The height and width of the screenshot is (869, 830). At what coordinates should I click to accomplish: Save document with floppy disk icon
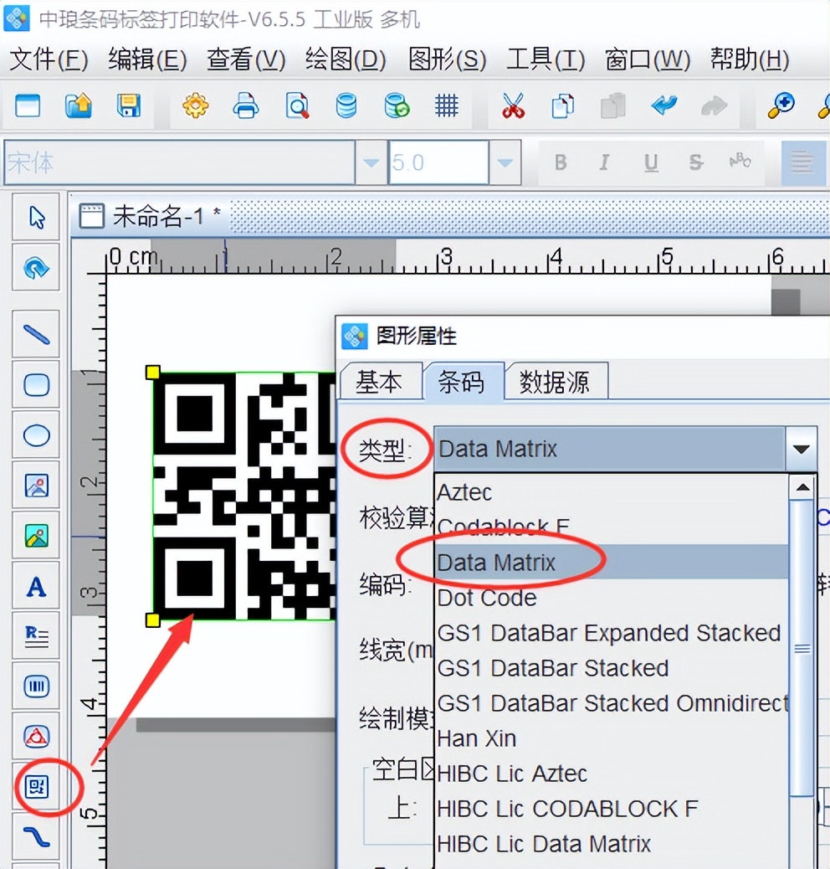point(129,105)
